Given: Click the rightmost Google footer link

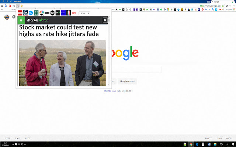Looking at the screenshot, I should (x=229, y=138).
